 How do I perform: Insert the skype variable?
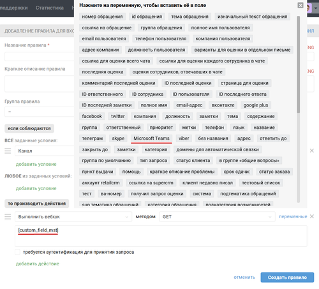(x=118, y=138)
